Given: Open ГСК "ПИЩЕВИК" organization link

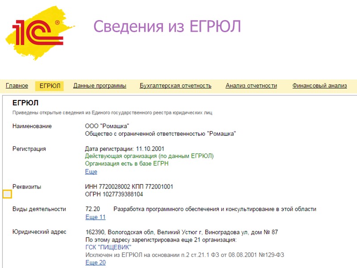Looking at the screenshot, I should (108, 247).
